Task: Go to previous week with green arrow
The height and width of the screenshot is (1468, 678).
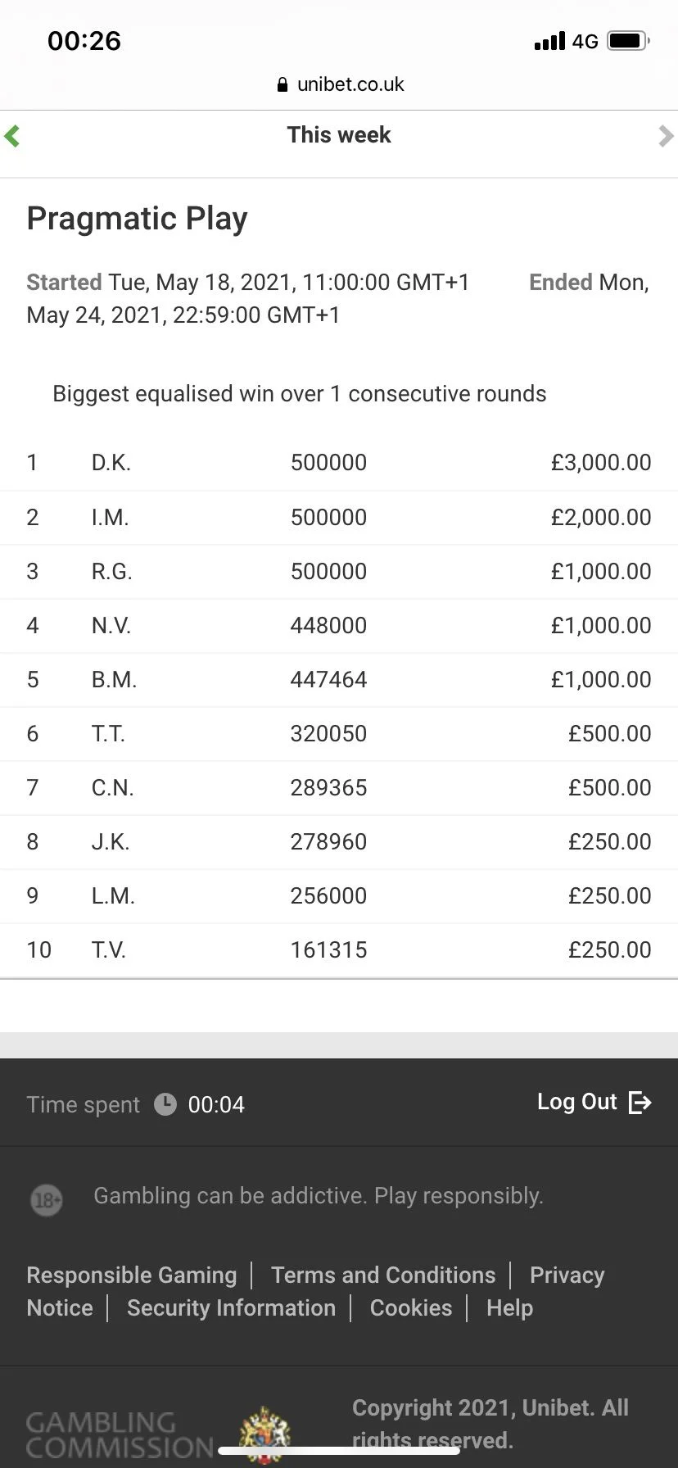Action: (11, 135)
